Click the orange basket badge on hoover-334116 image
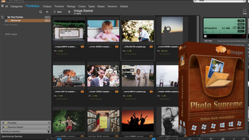Viewport: 249px width, 140px height. click(82, 91)
